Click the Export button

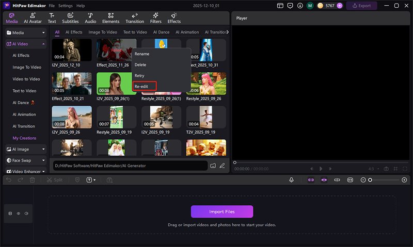361,6
